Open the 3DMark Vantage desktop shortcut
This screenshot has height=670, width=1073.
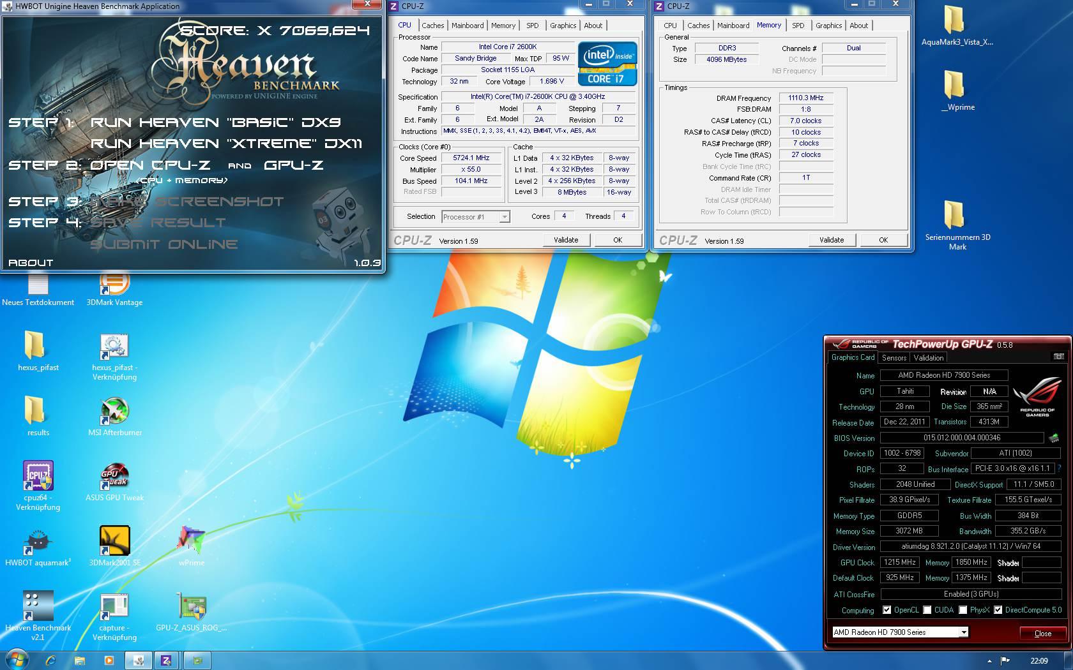(x=115, y=290)
